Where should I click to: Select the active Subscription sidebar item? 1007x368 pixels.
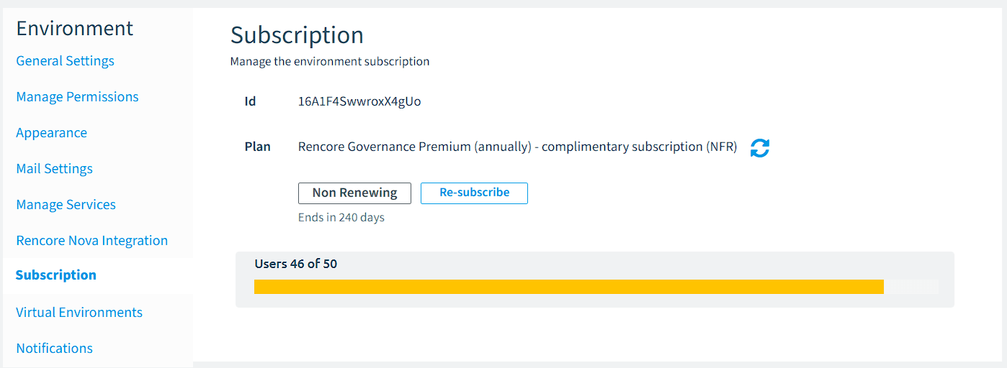pos(56,275)
